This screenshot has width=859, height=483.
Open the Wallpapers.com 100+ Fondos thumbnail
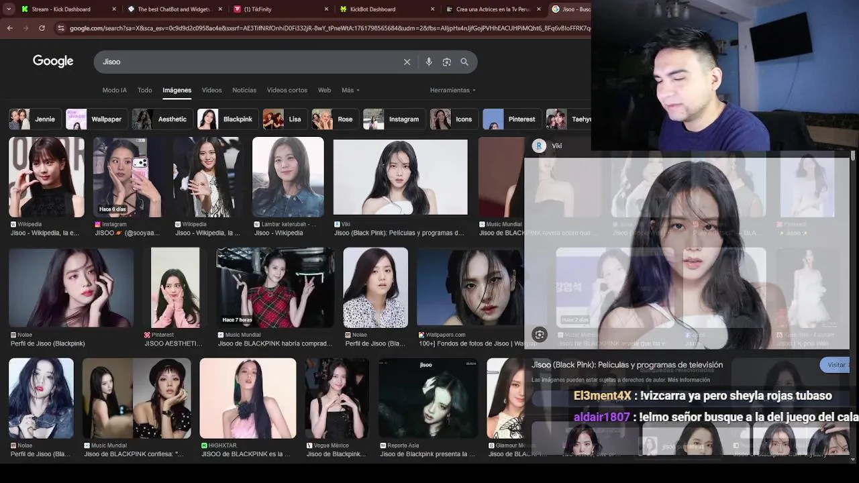[x=470, y=287]
